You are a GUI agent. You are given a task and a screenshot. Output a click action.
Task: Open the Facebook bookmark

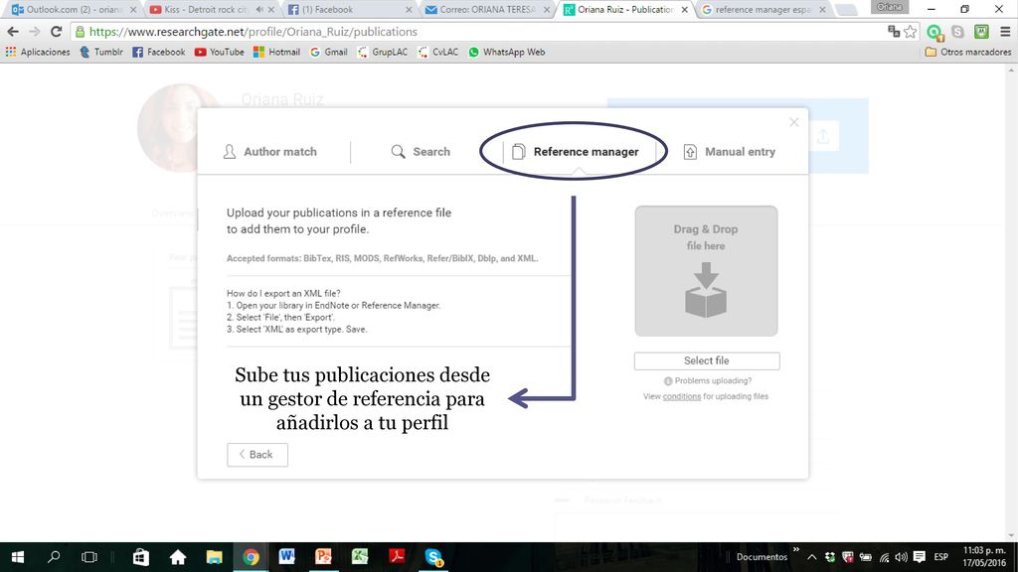pyautogui.click(x=159, y=52)
